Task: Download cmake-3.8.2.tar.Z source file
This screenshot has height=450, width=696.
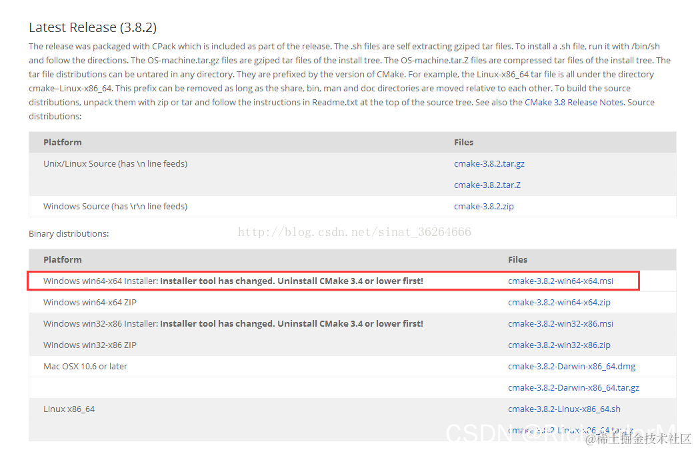Action: click(x=487, y=185)
